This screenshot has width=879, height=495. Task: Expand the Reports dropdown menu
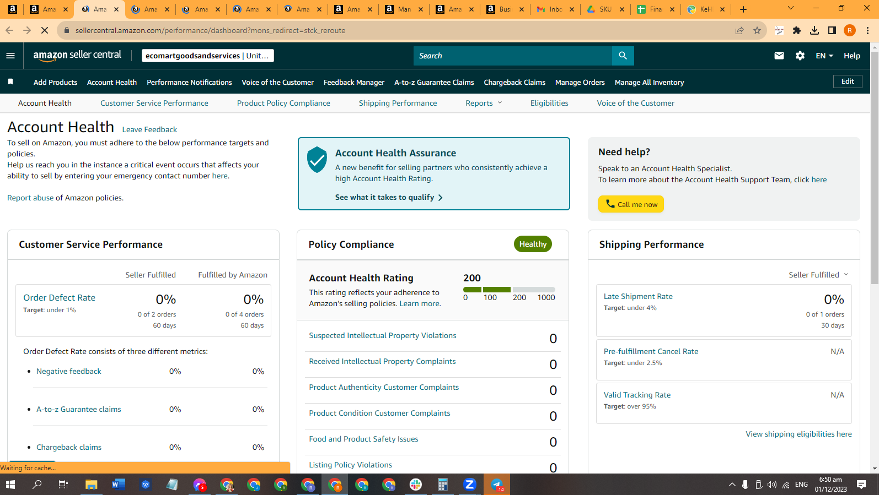484,103
